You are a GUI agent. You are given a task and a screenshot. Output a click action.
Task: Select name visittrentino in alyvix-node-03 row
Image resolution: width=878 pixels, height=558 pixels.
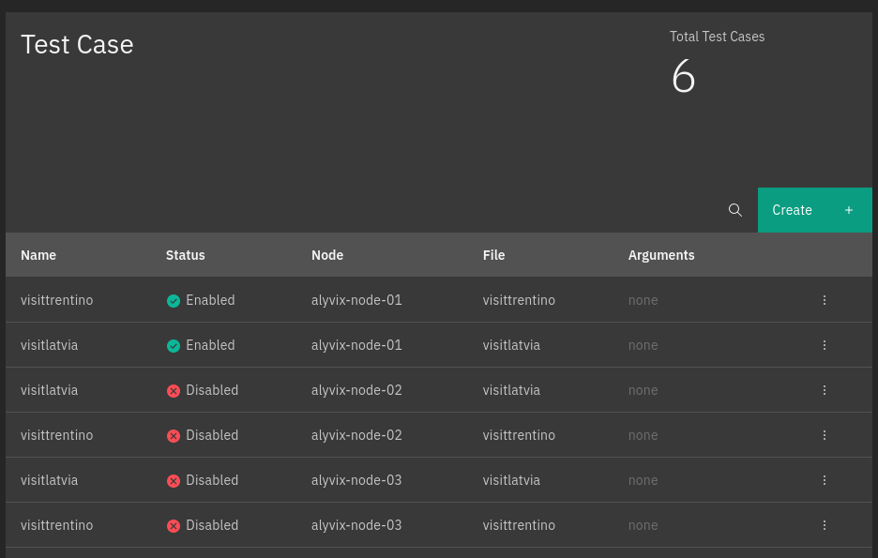57,525
